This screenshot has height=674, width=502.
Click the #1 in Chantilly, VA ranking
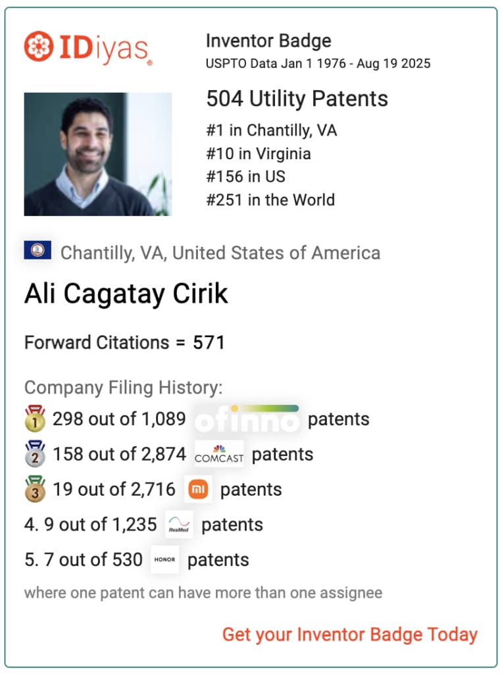pyautogui.click(x=271, y=130)
